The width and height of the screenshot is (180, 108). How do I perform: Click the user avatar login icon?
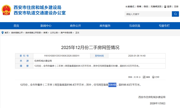(x=165, y=6)
